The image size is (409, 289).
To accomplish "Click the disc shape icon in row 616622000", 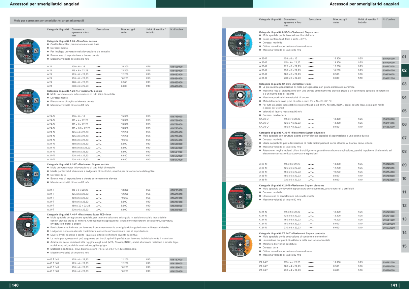I will coord(311,78).
